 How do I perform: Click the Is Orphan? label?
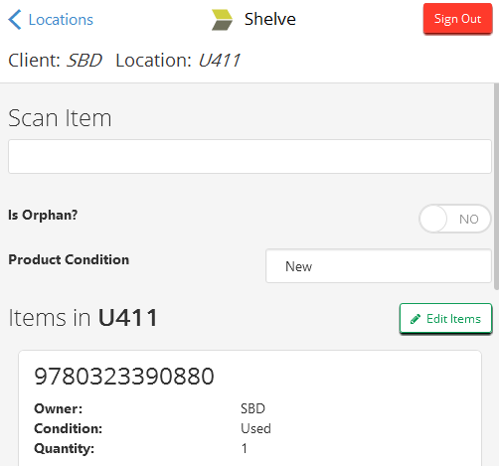pyautogui.click(x=43, y=215)
